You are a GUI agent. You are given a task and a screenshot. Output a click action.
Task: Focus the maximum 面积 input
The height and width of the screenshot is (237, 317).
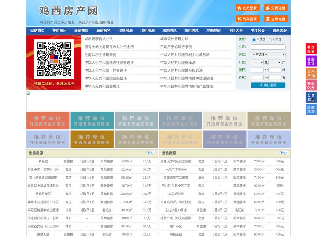point(275,70)
